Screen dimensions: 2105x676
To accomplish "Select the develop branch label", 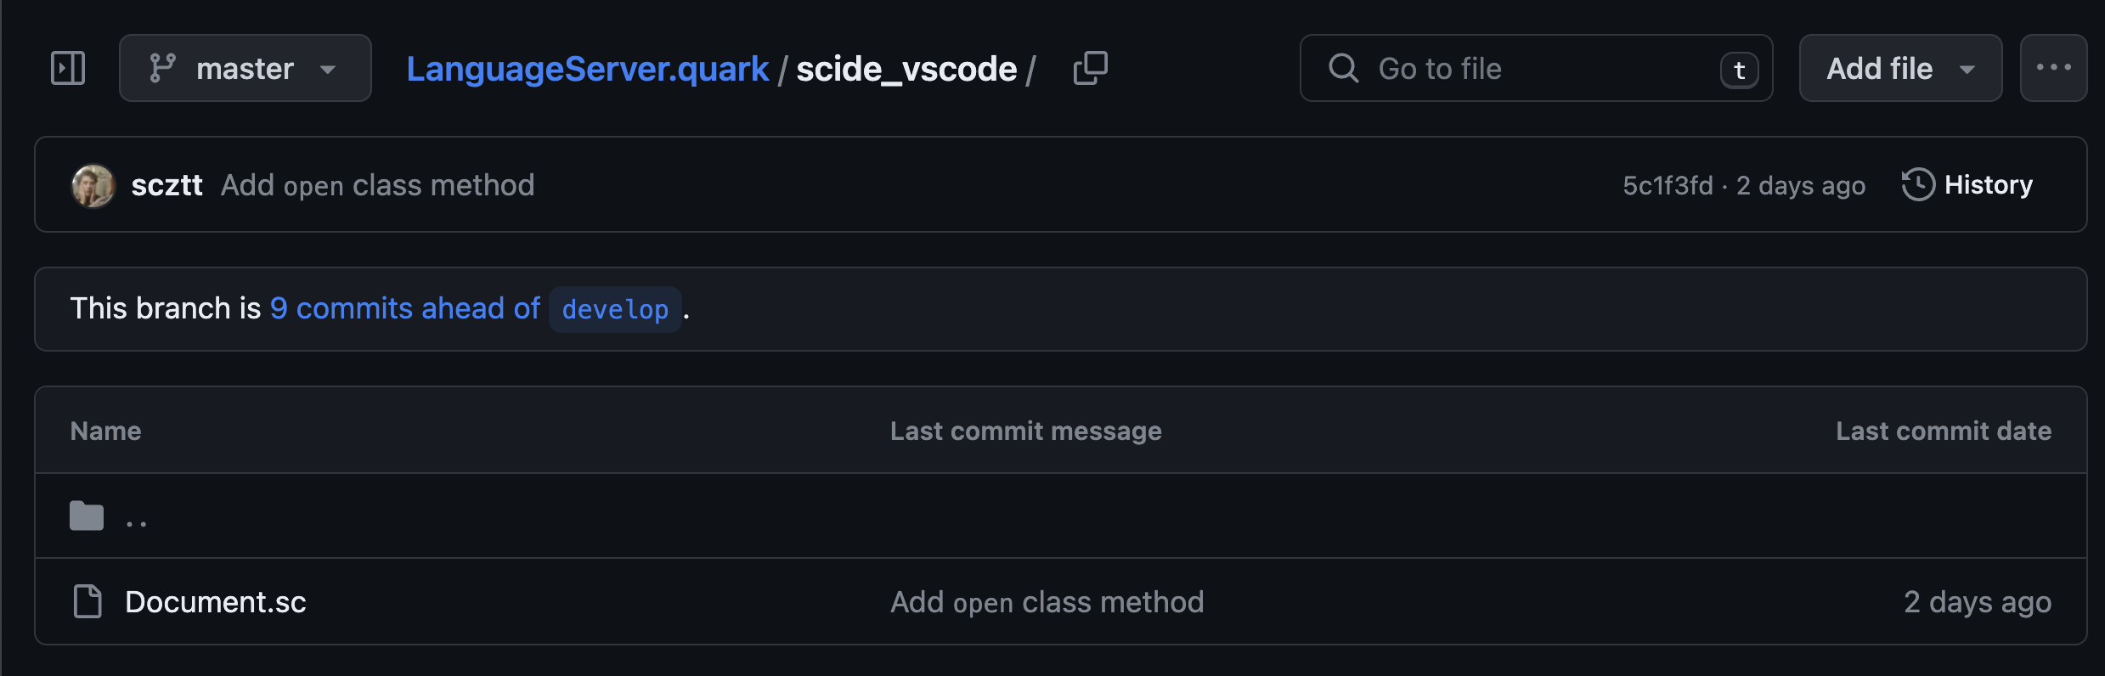I will tap(615, 309).
